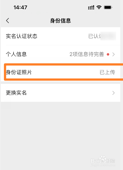Click the jingyan.baidu.com URL watermark
The image size is (123, 170).
click(103, 165)
